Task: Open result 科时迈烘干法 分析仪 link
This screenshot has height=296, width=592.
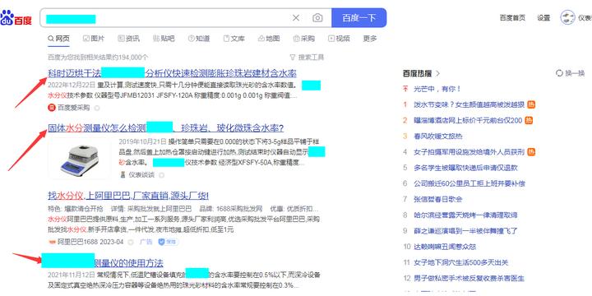Action: click(172, 73)
